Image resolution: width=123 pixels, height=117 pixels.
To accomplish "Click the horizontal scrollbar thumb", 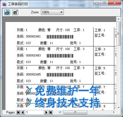I will pos(75,112).
